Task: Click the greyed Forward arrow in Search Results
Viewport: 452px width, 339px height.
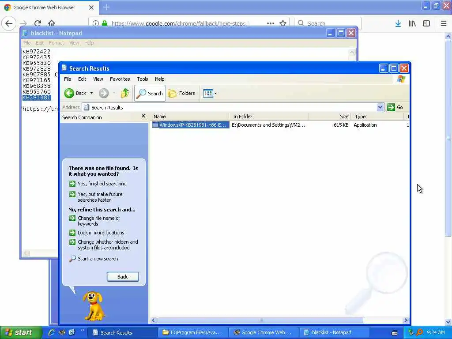Action: [x=104, y=93]
